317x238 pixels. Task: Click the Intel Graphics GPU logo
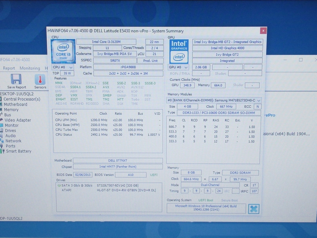click(x=179, y=52)
